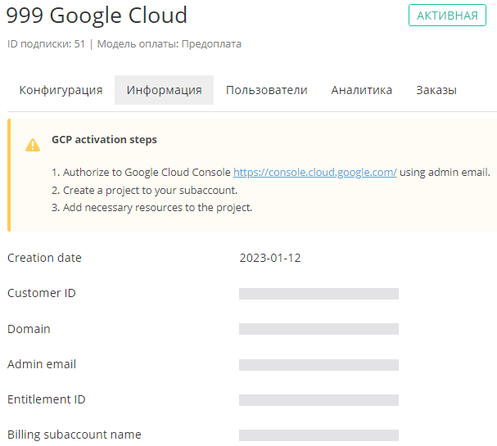
Task: Select the Информация tab
Action: (164, 90)
